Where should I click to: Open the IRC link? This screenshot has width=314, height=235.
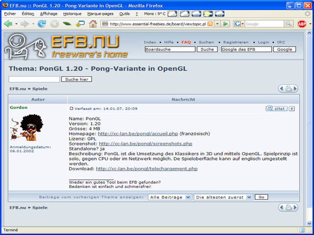click(x=281, y=42)
